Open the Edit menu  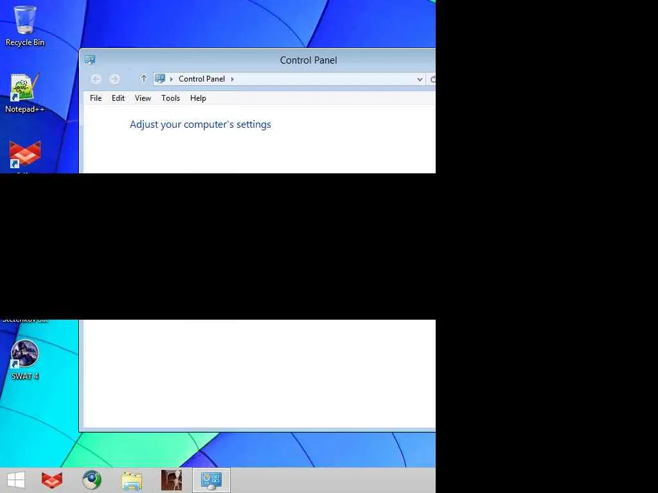118,98
